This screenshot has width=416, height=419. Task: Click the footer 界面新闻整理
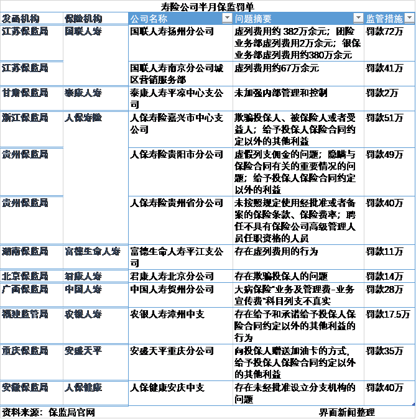pyautogui.click(x=347, y=412)
